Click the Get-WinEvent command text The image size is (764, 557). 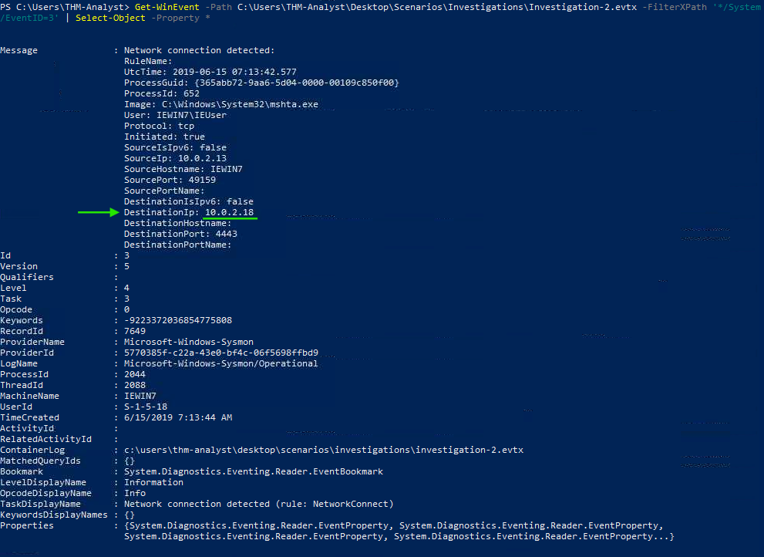point(167,7)
